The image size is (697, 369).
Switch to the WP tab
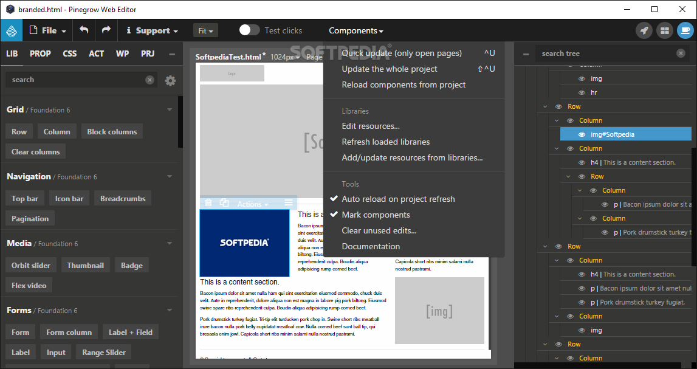pyautogui.click(x=122, y=53)
